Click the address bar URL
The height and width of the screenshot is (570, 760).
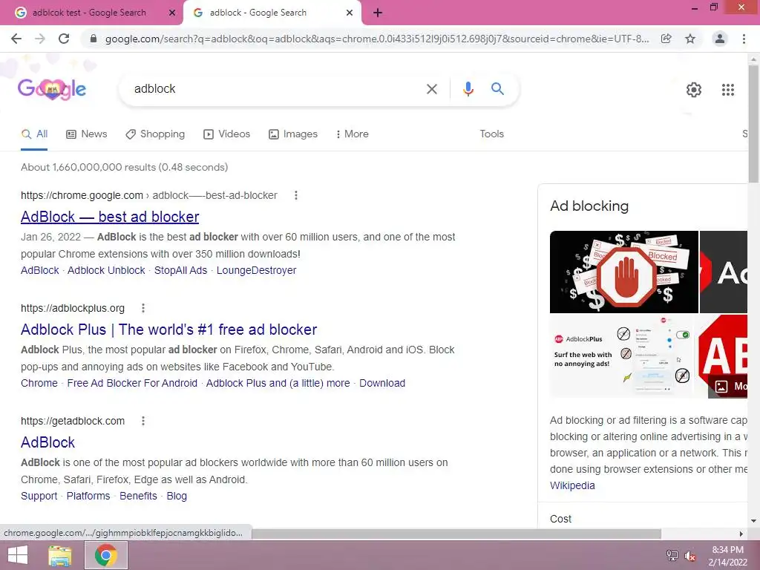point(376,39)
